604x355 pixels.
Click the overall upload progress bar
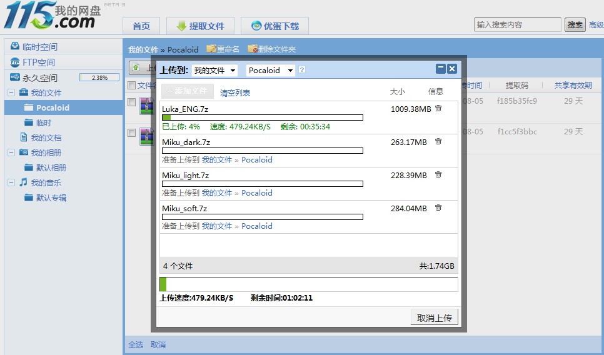coord(308,284)
